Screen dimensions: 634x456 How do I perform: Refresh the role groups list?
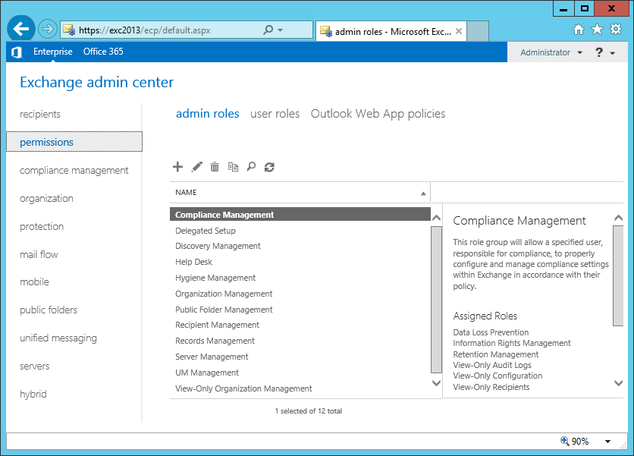(x=269, y=167)
